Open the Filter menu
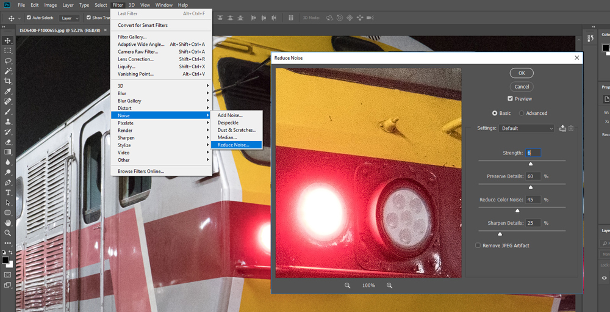Image resolution: width=610 pixels, height=312 pixels. pos(118,5)
